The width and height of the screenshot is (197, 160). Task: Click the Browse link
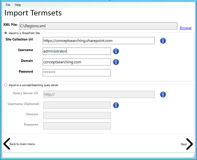(x=186, y=28)
